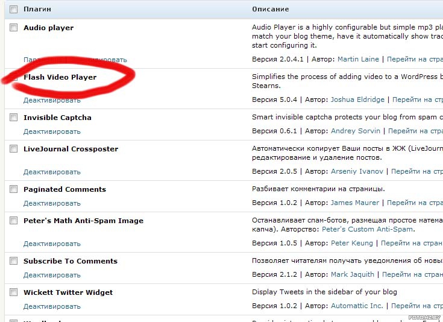The image size is (443, 322).
Task: Click the Audio player plugin name
Action: (x=49, y=28)
